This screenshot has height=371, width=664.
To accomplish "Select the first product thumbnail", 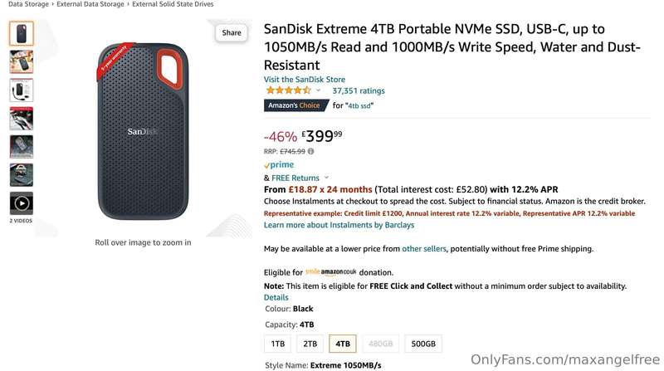I will click(22, 33).
